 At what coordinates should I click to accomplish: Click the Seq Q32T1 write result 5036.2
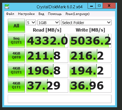[90, 41]
